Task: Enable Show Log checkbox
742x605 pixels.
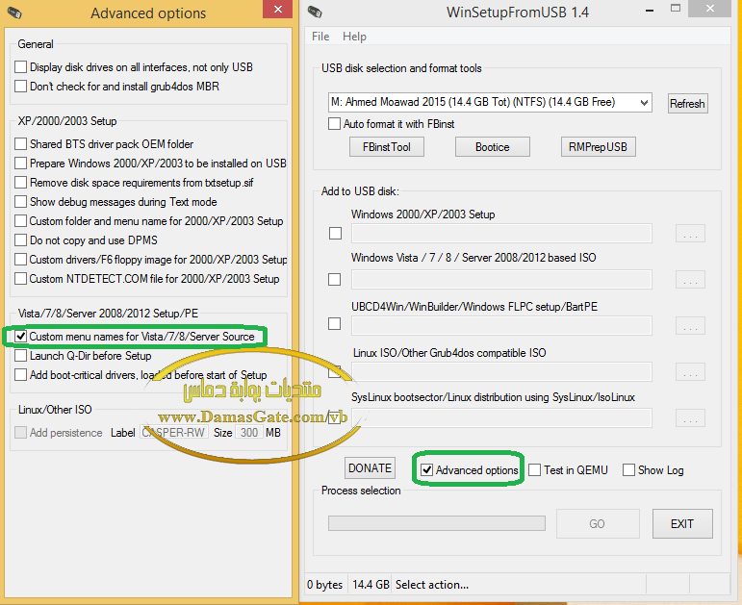Action: coord(628,470)
